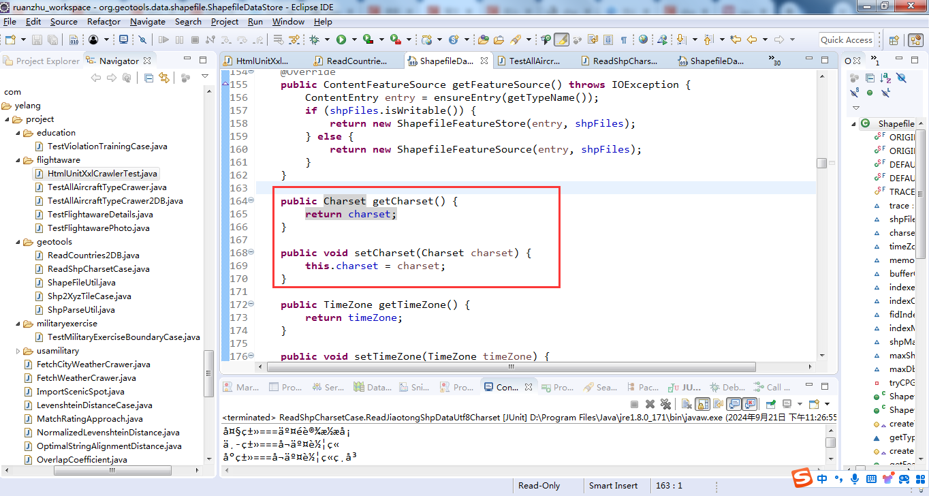Screen dimensions: 929x496
Task: Open the Refactor menu
Action: [104, 21]
